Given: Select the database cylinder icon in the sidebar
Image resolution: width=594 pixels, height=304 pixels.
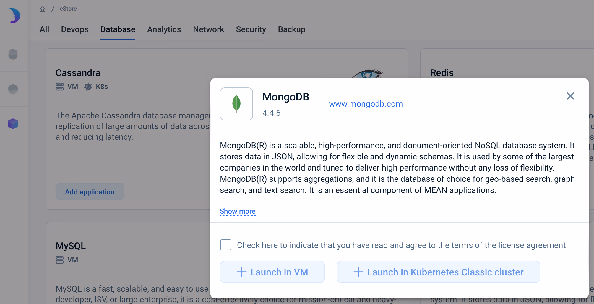Looking at the screenshot, I should point(13,54).
